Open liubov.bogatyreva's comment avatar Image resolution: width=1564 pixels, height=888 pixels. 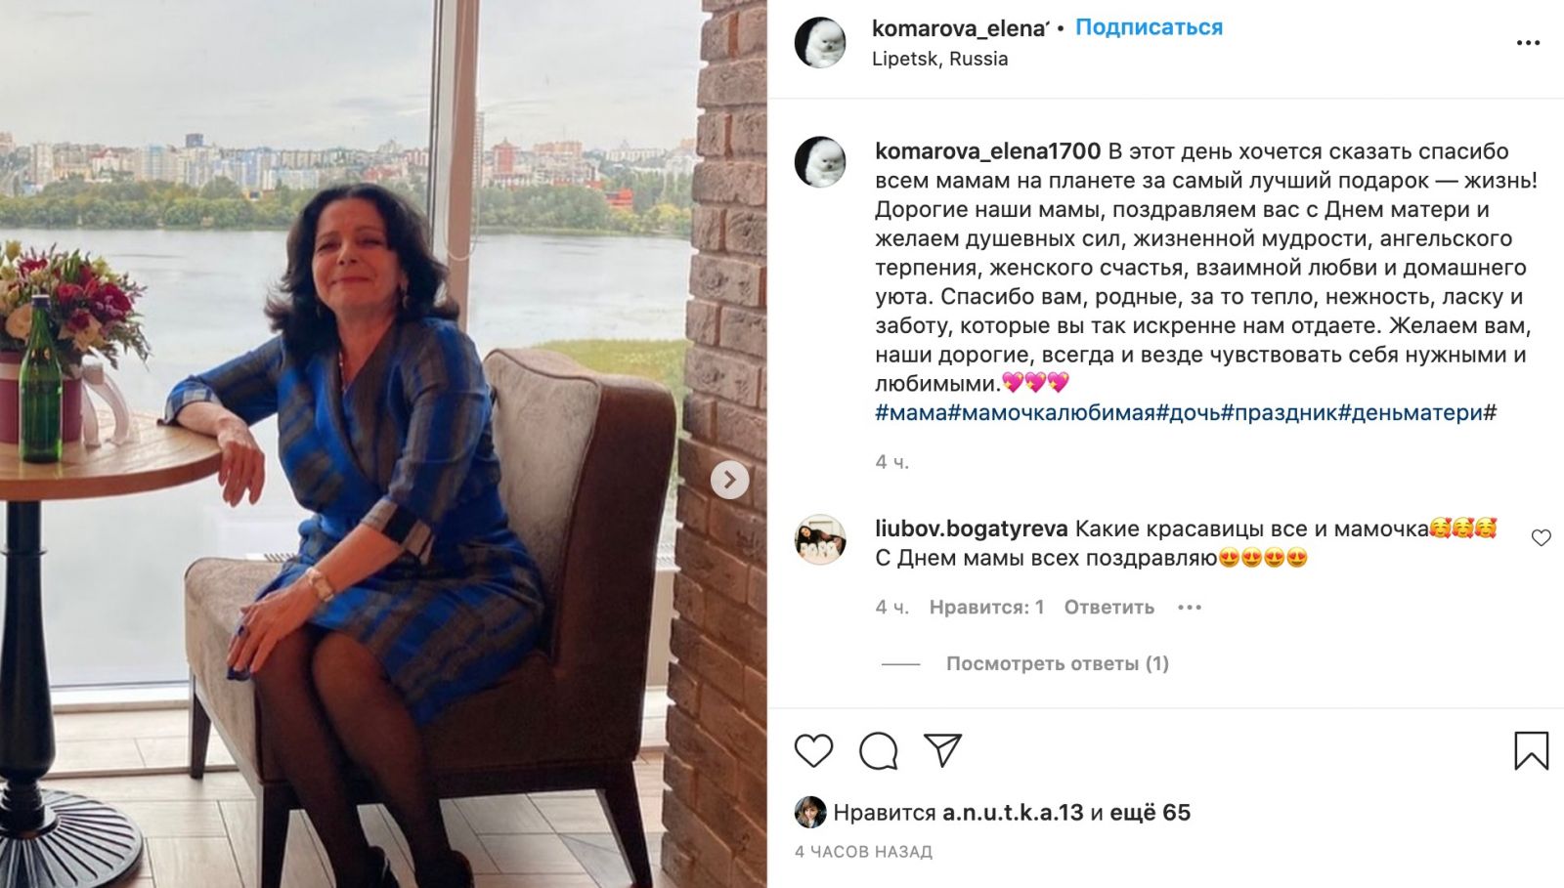point(819,540)
